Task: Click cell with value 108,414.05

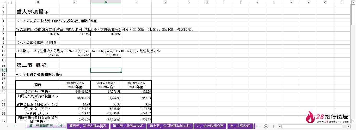Action: coord(75,92)
